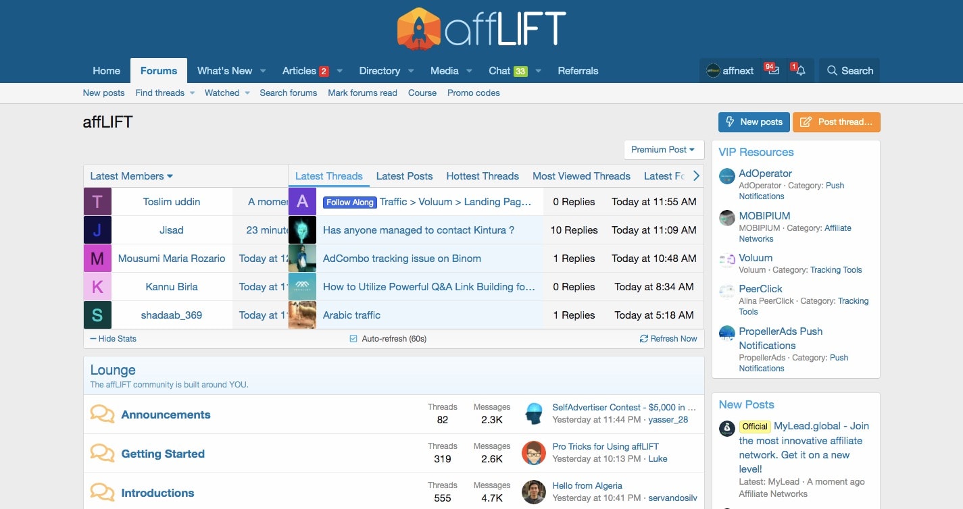963x509 pixels.
Task: Click Kannu Birla's K avatar
Action: (x=97, y=286)
